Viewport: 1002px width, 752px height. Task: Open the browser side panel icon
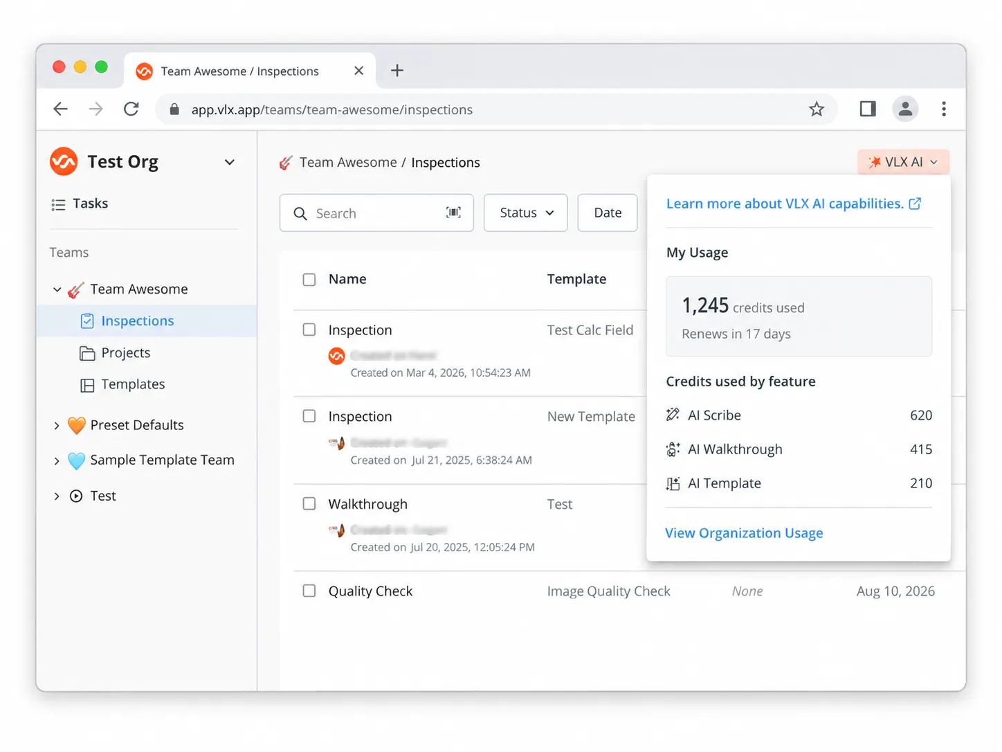(x=868, y=109)
